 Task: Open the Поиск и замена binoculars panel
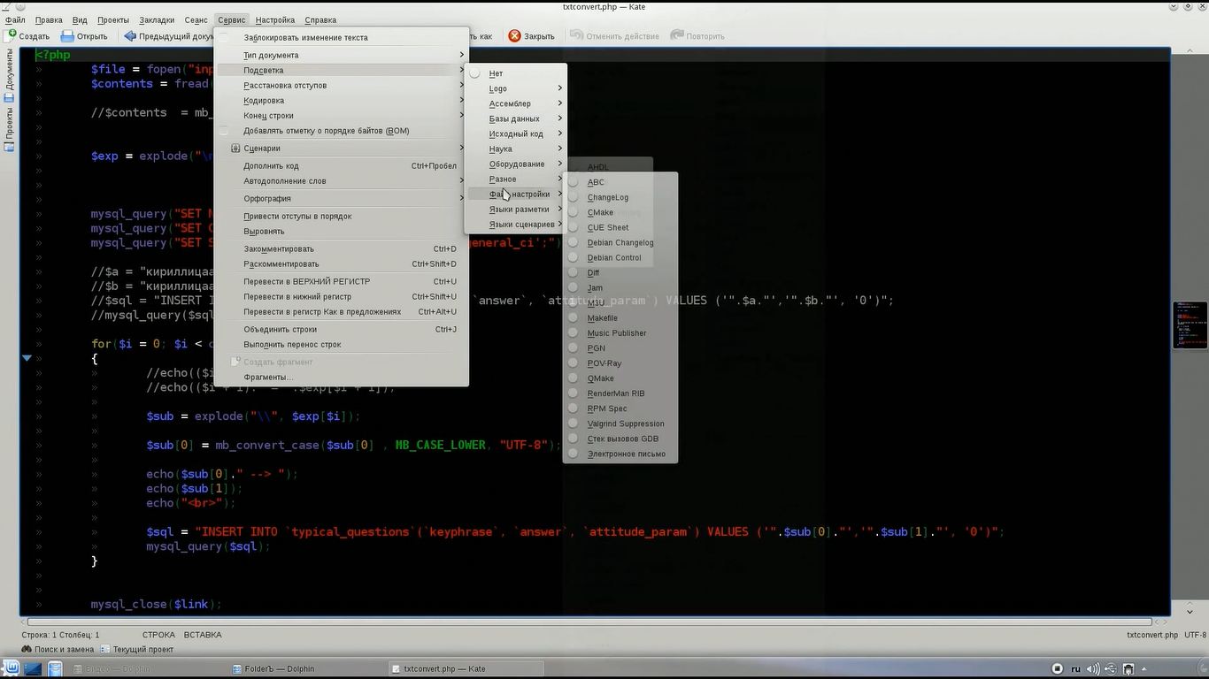click(x=27, y=649)
